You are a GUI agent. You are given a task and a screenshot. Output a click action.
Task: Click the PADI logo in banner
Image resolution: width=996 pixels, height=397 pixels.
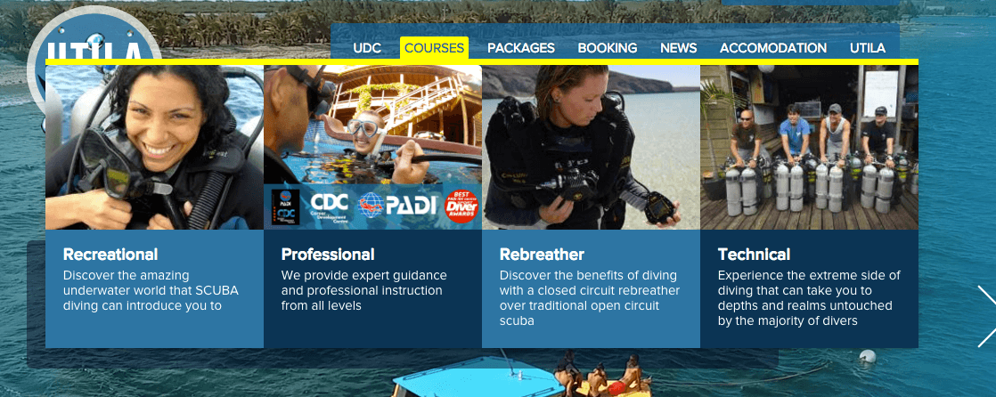(397, 205)
